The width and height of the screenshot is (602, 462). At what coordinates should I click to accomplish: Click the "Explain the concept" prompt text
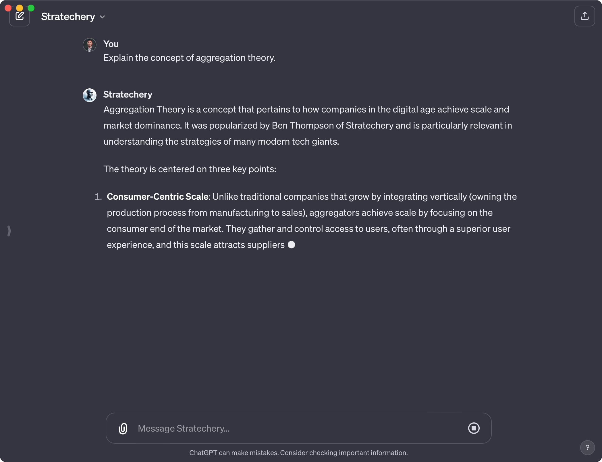(x=189, y=58)
